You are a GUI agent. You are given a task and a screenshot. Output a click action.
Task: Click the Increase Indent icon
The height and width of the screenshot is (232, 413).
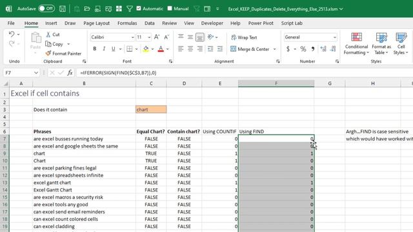pyautogui.click(x=220, y=49)
